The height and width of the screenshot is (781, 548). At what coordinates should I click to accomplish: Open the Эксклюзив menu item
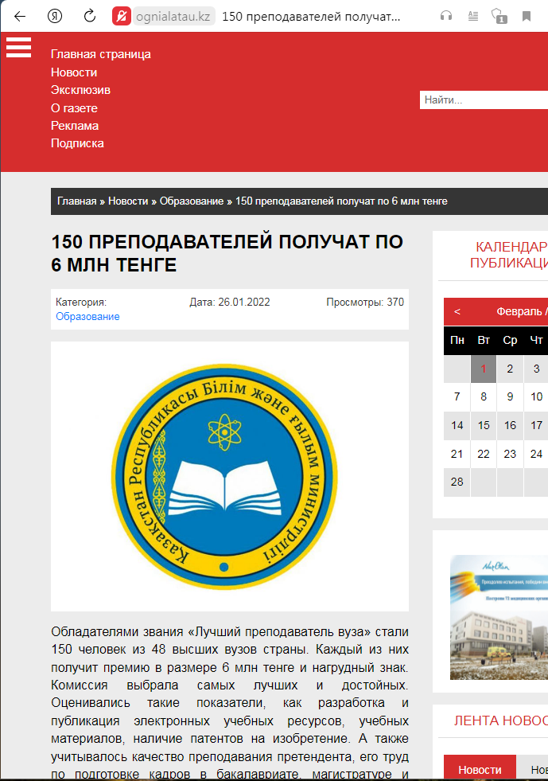(x=80, y=90)
